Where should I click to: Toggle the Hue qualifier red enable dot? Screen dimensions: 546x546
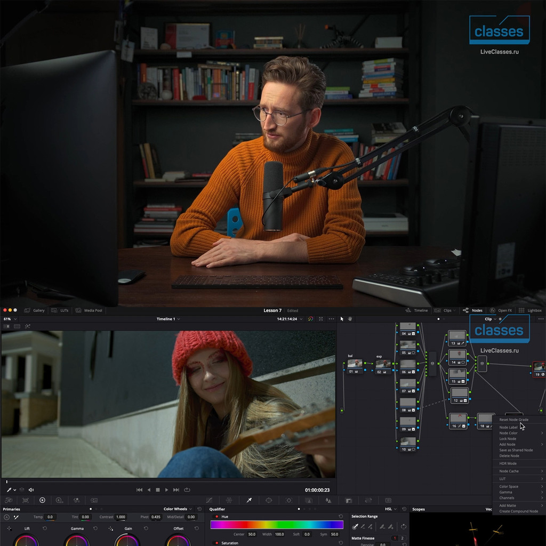click(217, 516)
